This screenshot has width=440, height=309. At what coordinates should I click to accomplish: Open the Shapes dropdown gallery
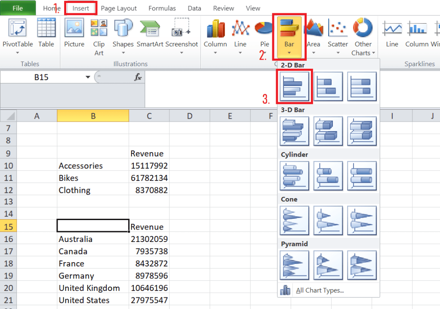pos(123,53)
